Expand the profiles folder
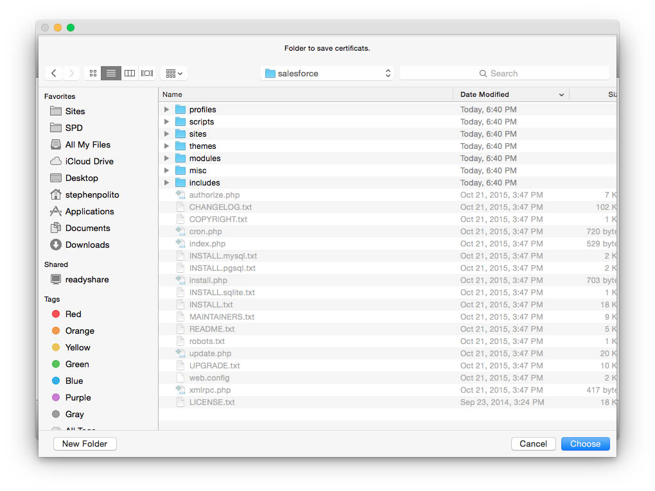 (x=167, y=109)
